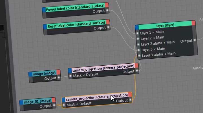The width and height of the screenshot is (203, 113).
Task: Click Output port of the image node
Action: (59, 78)
